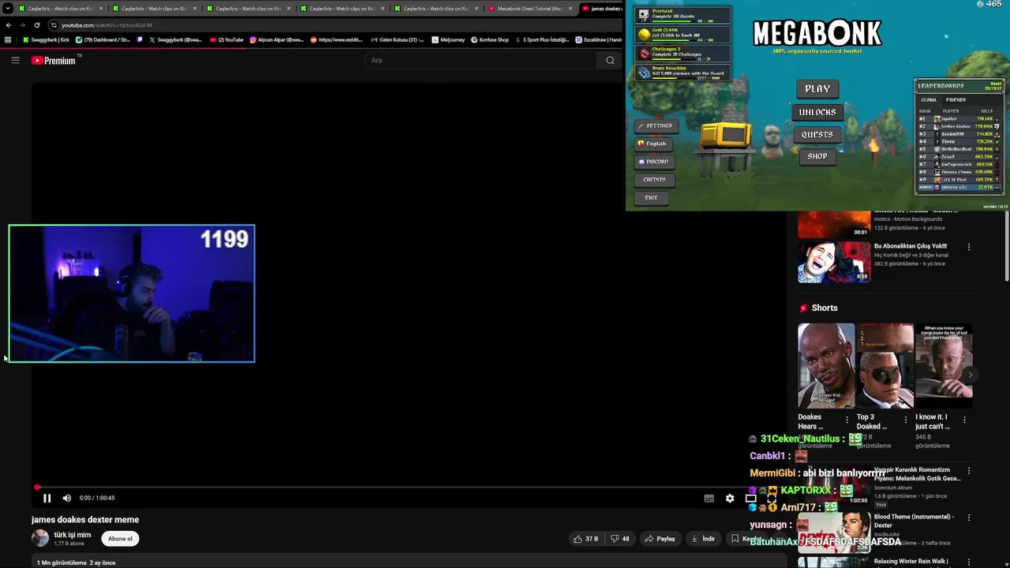
Task: Click the türk işi mim channel avatar
Action: (40, 538)
